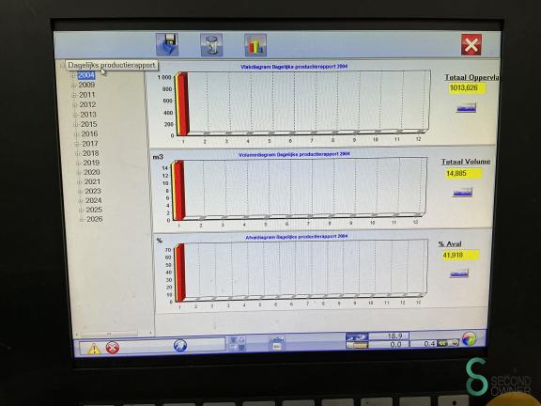Click the lower orange indicator beside 0.0
Viewport: 541px width, 406px height.
357,345
